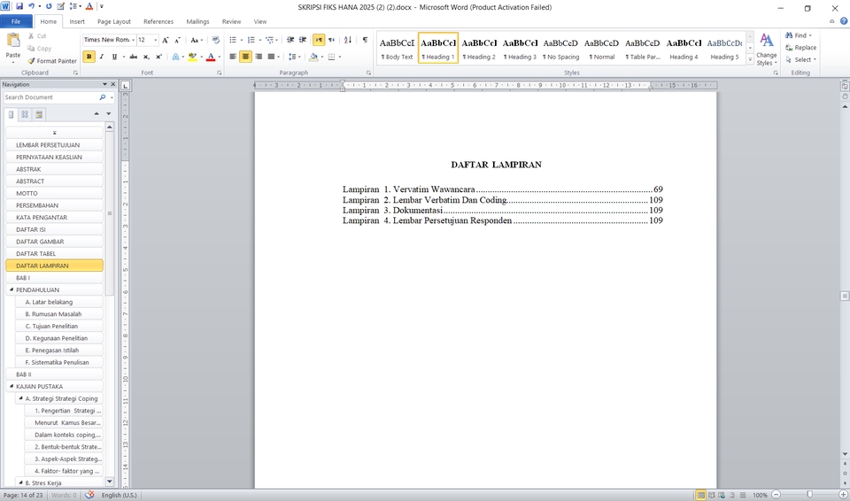Apply strikethrough to text
This screenshot has width=850, height=501.
pyautogui.click(x=134, y=57)
